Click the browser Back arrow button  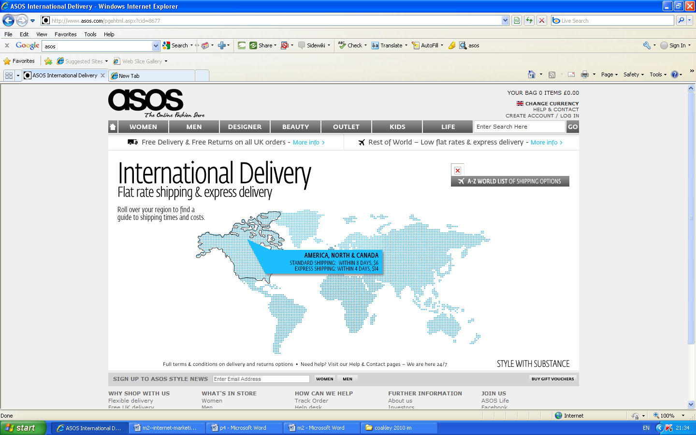(x=8, y=20)
